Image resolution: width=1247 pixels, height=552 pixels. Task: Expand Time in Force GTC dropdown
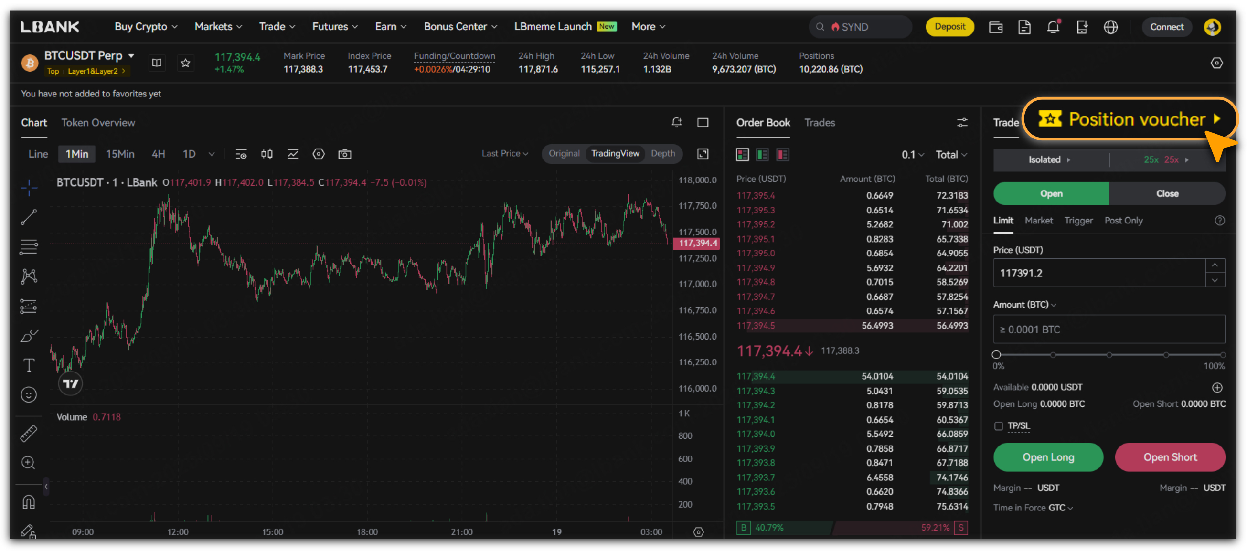coord(1061,508)
